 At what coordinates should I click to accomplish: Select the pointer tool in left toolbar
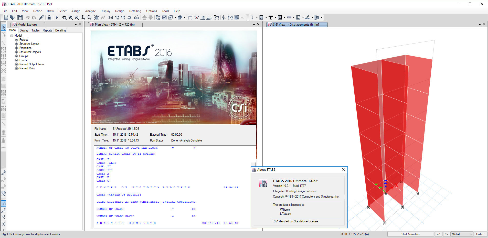tap(4, 27)
